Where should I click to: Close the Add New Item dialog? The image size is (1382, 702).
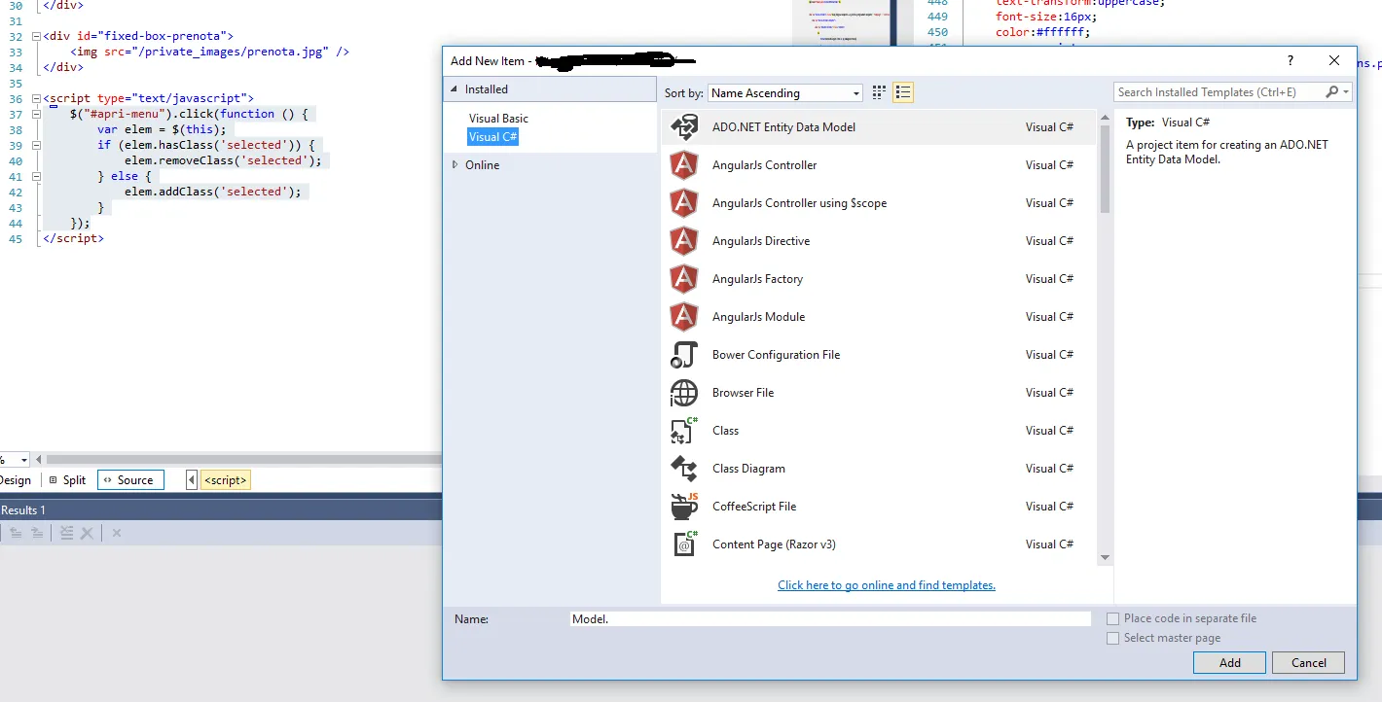tap(1334, 60)
